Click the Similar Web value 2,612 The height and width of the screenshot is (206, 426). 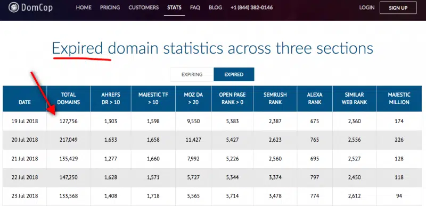pos(354,196)
